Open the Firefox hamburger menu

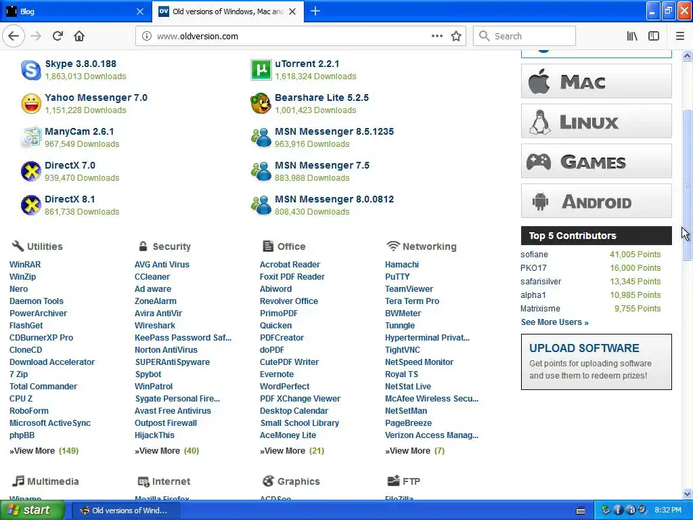pos(680,36)
